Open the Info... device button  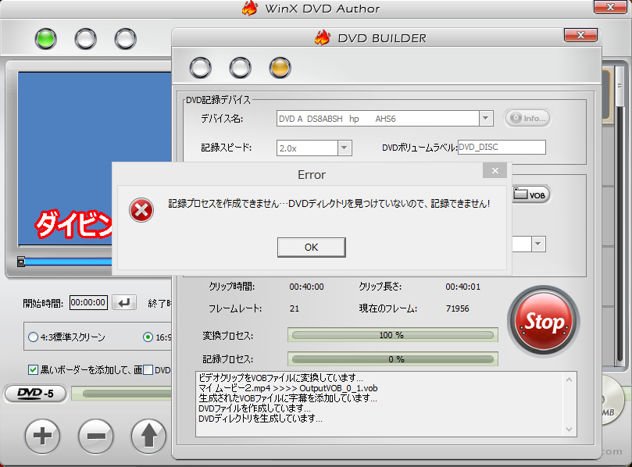click(x=527, y=118)
